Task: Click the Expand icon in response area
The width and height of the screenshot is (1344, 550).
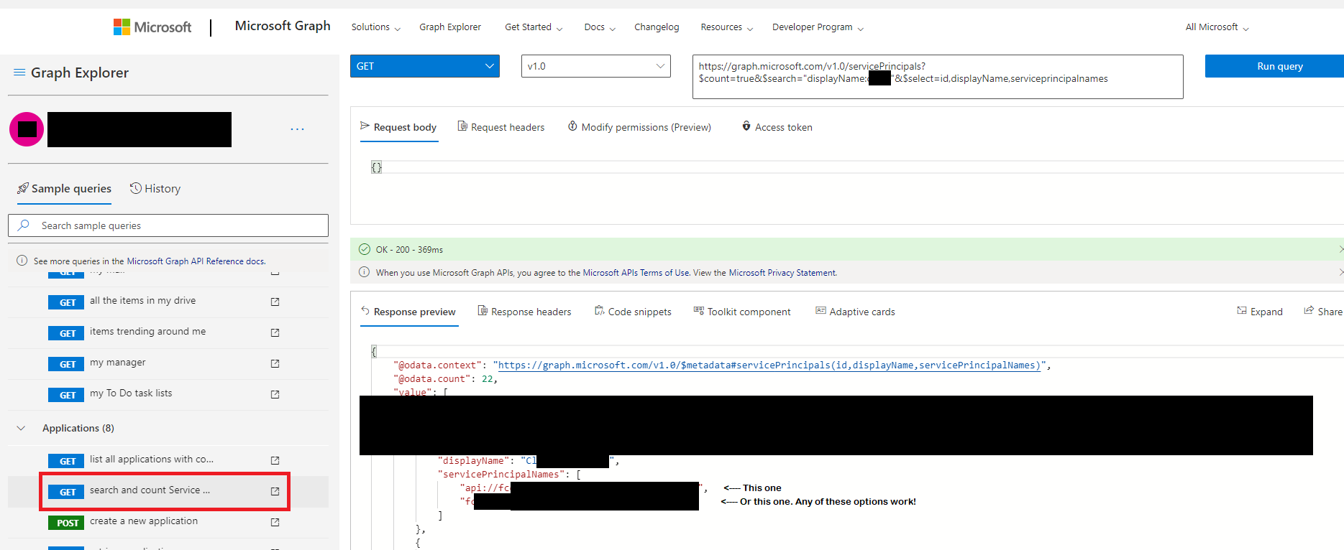Action: pyautogui.click(x=1242, y=311)
